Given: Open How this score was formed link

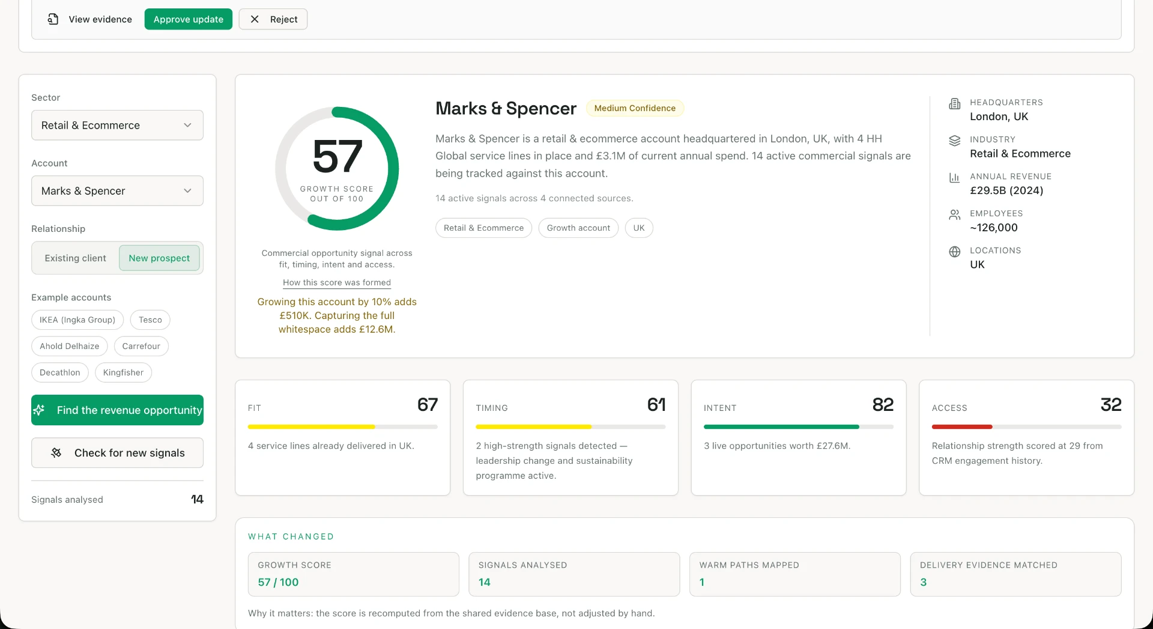Looking at the screenshot, I should [x=337, y=282].
